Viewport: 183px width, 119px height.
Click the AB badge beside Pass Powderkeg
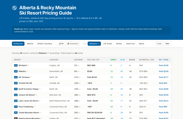16,107
